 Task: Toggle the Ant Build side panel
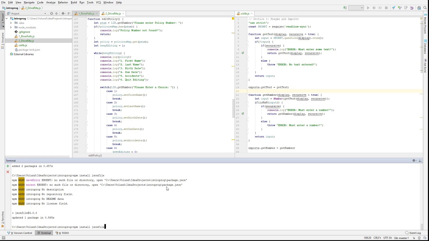tap(425, 66)
